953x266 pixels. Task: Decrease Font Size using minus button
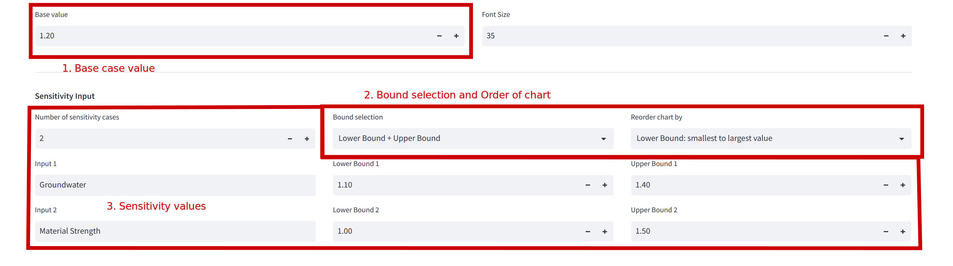pos(886,36)
